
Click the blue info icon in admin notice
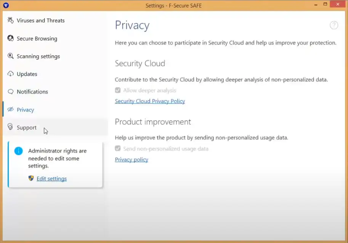[x=18, y=151]
